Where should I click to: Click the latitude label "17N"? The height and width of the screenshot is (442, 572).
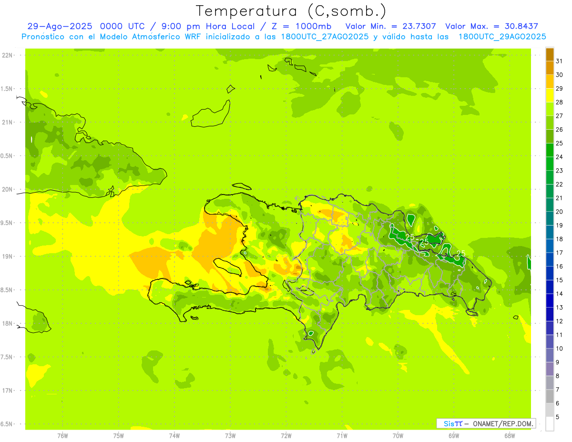click(8, 391)
